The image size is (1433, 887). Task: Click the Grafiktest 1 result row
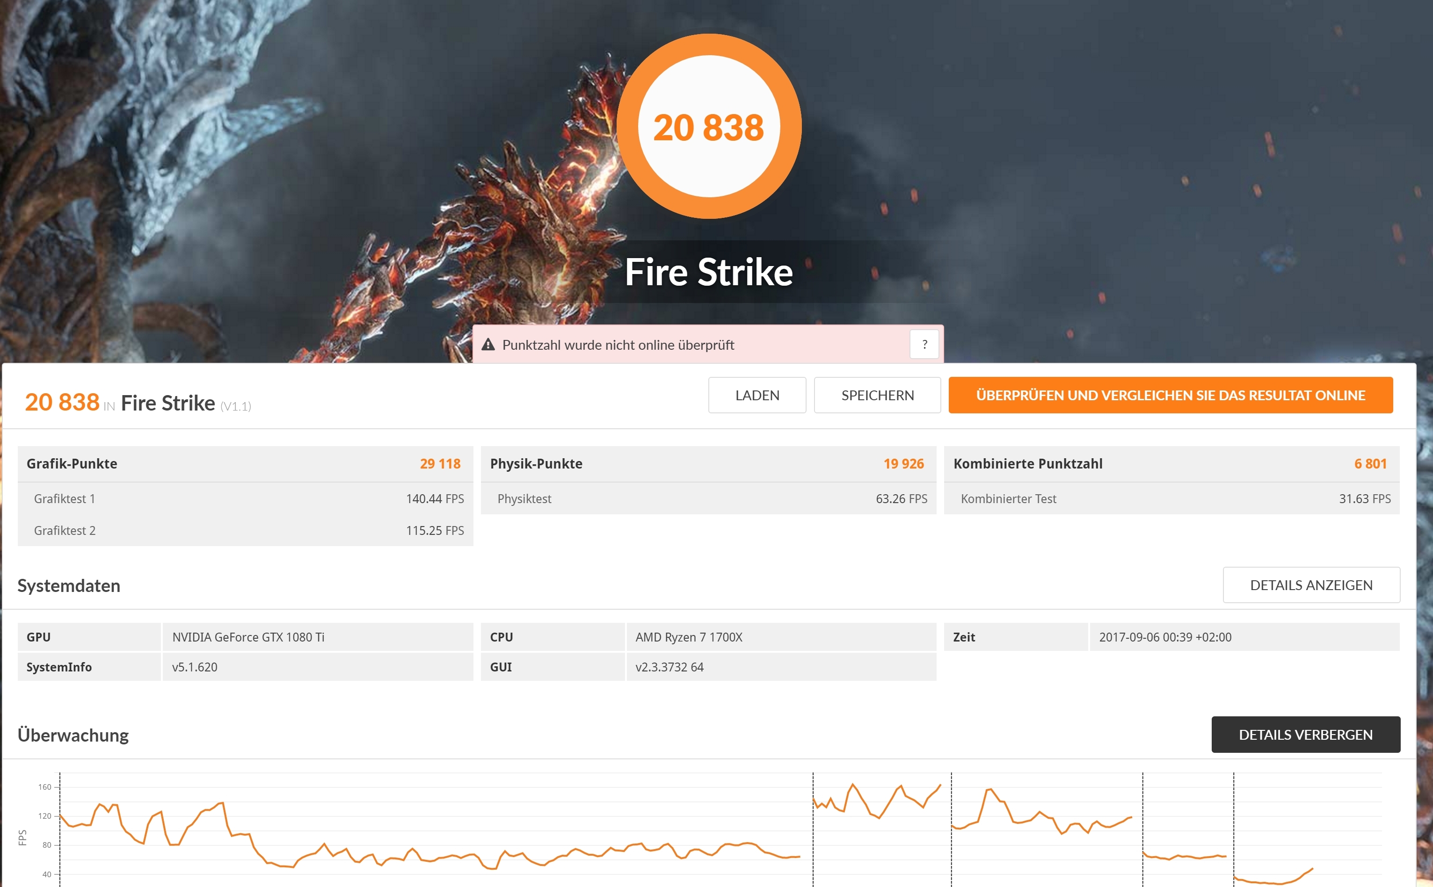(245, 498)
